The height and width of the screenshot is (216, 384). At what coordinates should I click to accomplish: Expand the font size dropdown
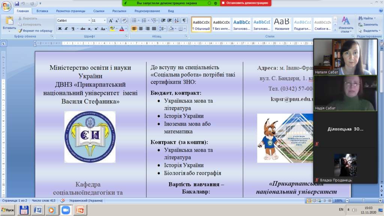(105, 21)
